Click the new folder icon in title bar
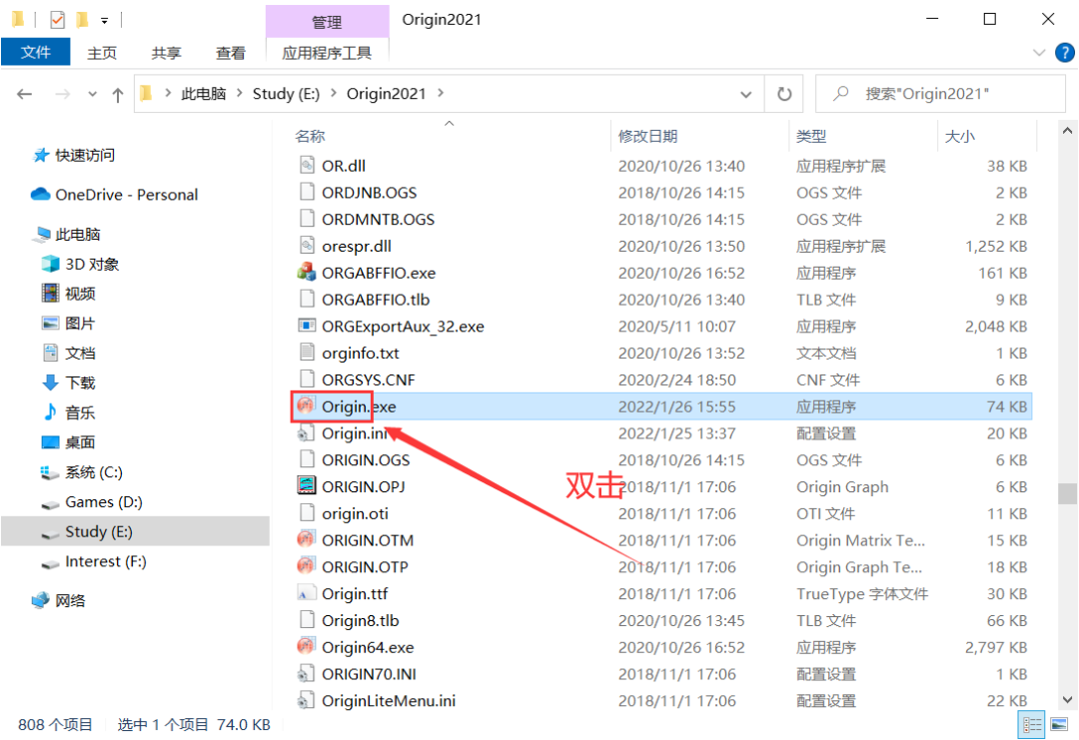 (x=82, y=20)
